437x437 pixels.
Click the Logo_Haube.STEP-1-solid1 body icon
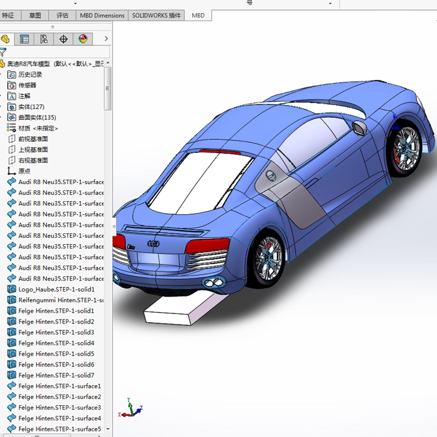coord(12,289)
